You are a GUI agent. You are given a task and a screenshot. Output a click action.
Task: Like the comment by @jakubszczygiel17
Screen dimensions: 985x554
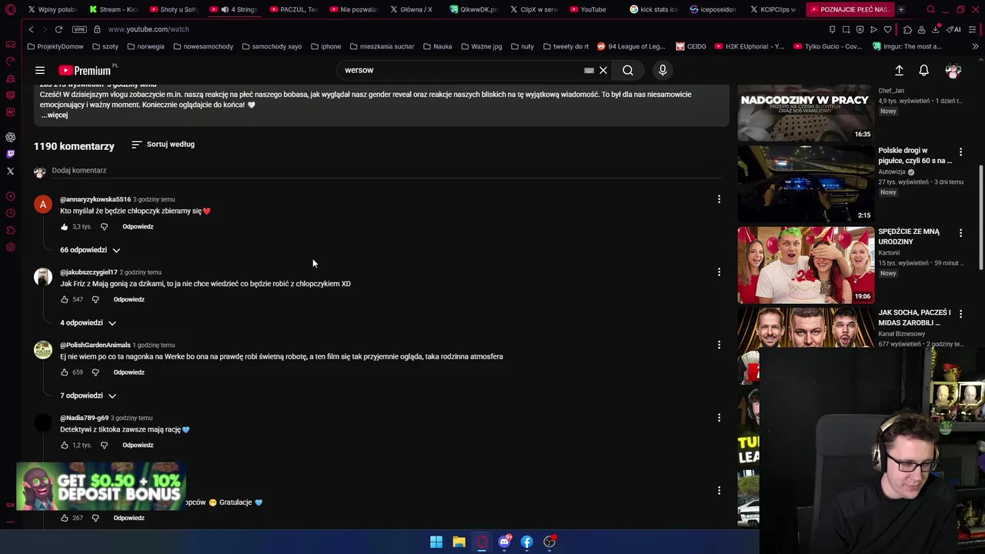pyautogui.click(x=65, y=299)
